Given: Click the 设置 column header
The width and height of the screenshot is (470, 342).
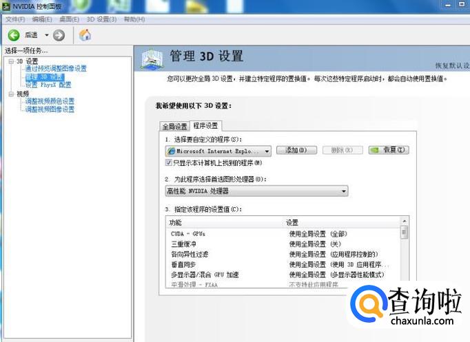Looking at the screenshot, I should (342, 223).
